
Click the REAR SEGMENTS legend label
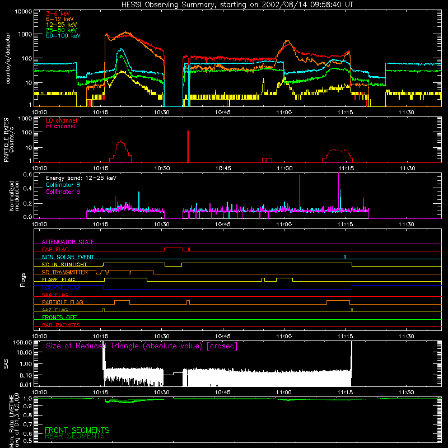[x=75, y=436]
